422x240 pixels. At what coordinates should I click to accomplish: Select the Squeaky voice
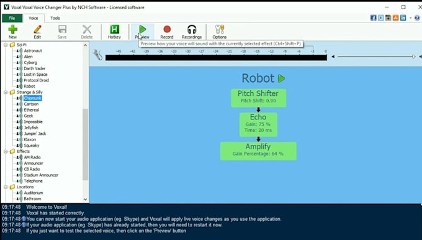coord(32,145)
